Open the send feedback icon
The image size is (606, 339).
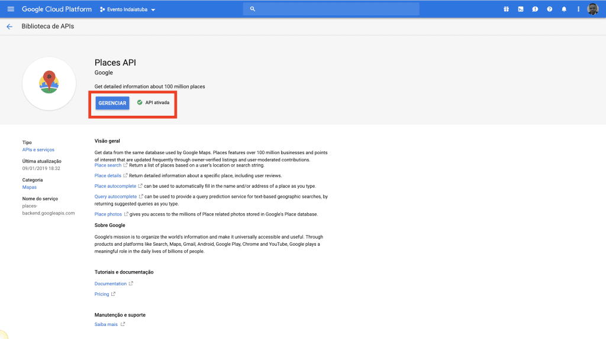(535, 9)
